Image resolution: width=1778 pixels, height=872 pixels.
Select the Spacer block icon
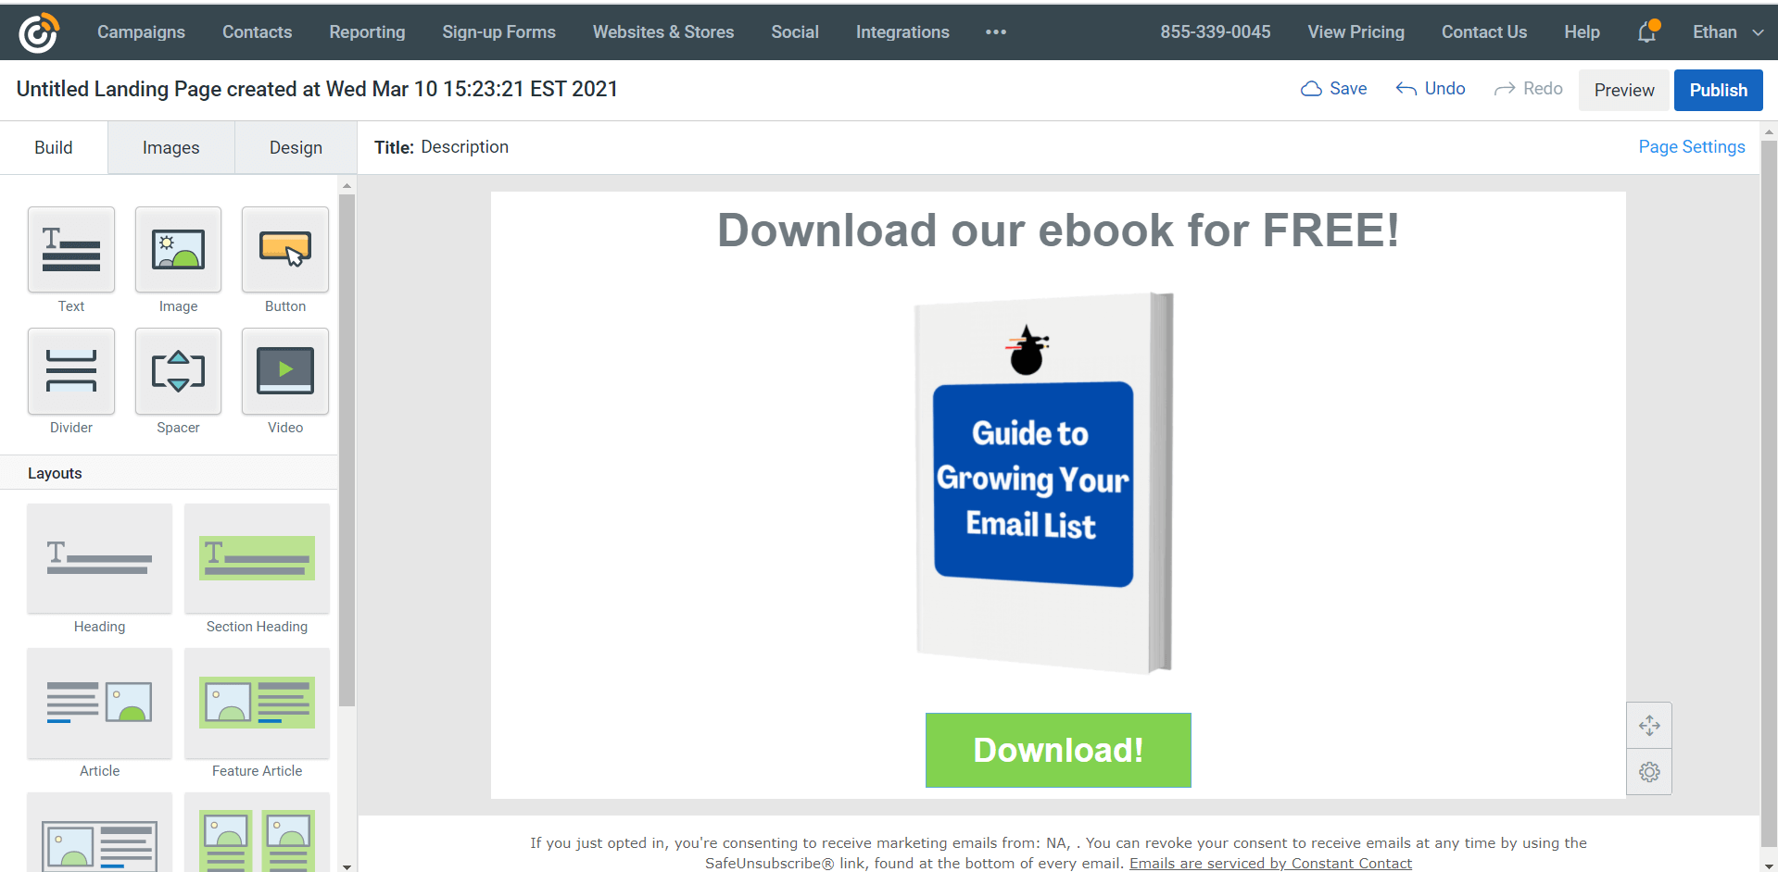pos(178,371)
